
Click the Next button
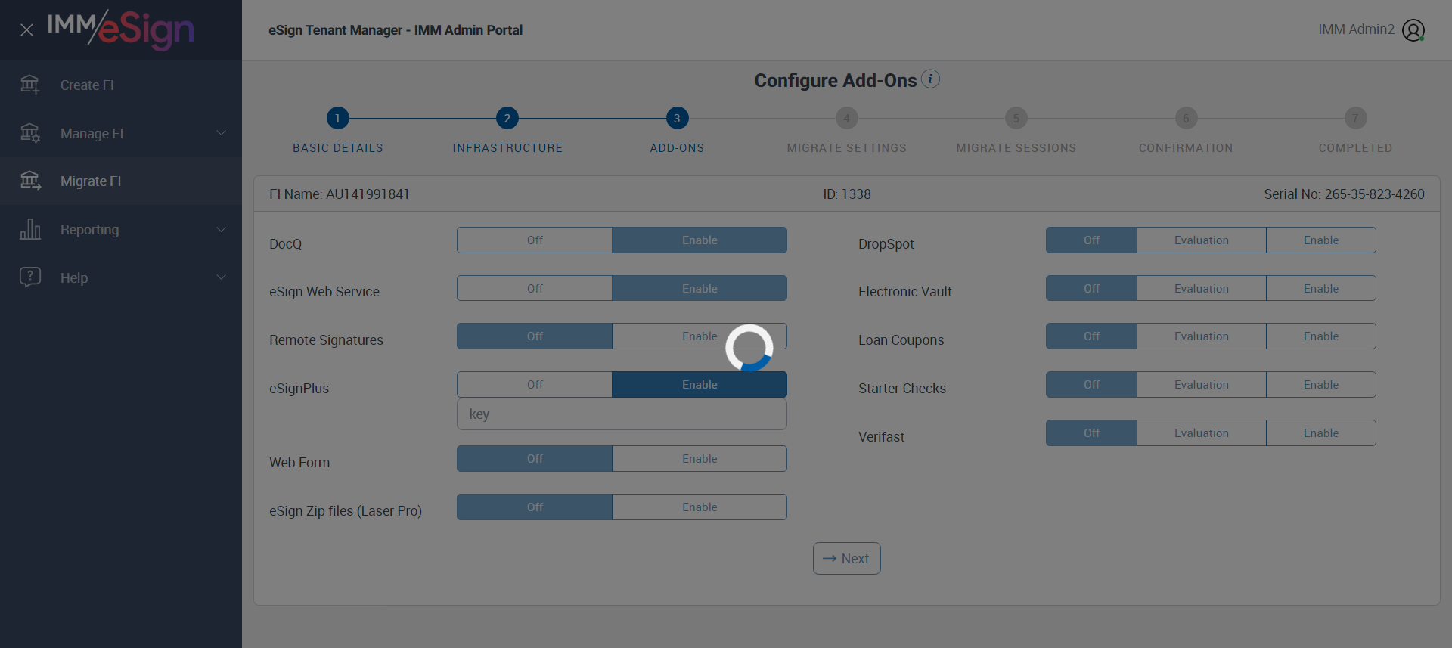click(x=846, y=559)
